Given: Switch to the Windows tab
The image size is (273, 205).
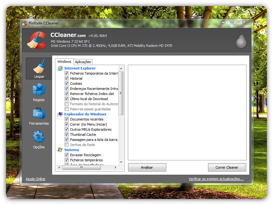Looking at the screenshot, I should (x=64, y=62).
